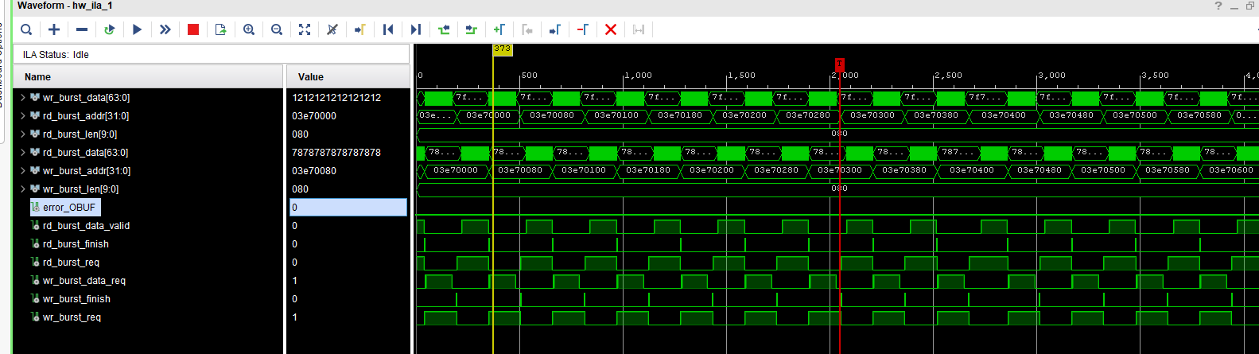Click the Zoom Out magnifier icon
This screenshot has width=1259, height=354.
pyautogui.click(x=277, y=29)
